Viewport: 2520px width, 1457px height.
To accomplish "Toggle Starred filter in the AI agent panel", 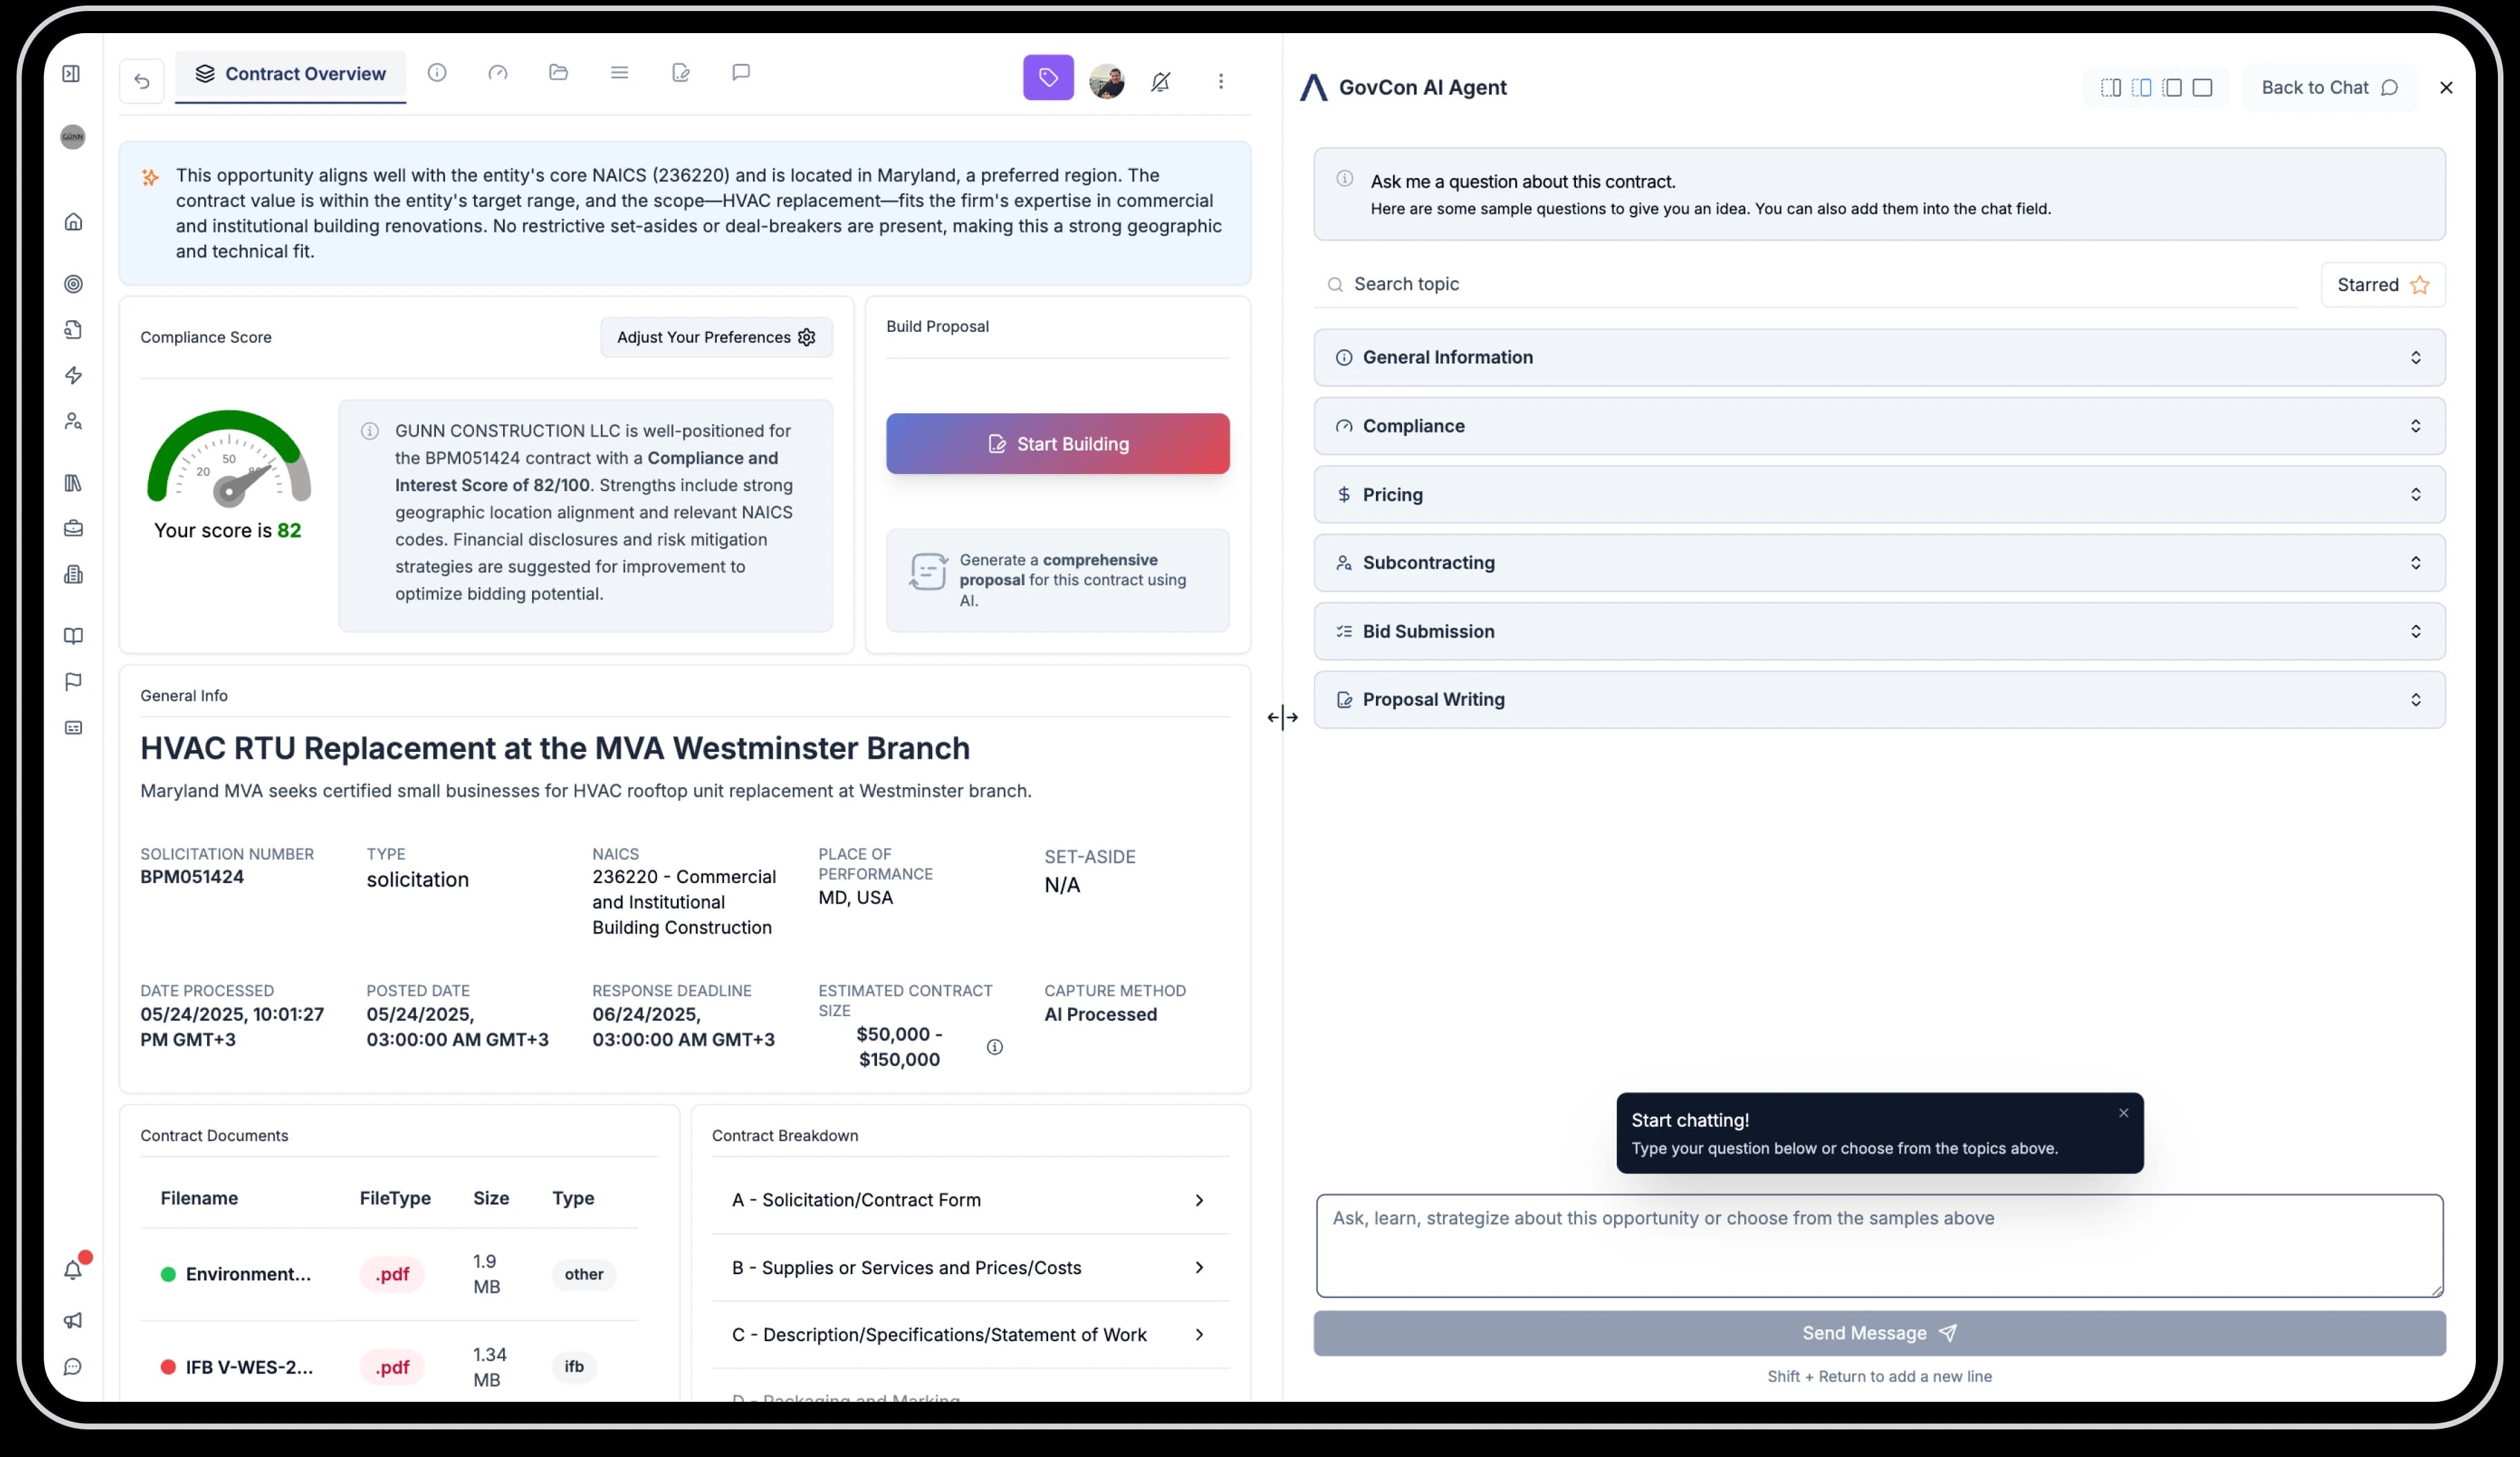I will point(2382,284).
